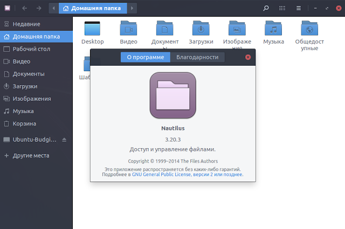Select the Desktop folder icon

pos(92,29)
